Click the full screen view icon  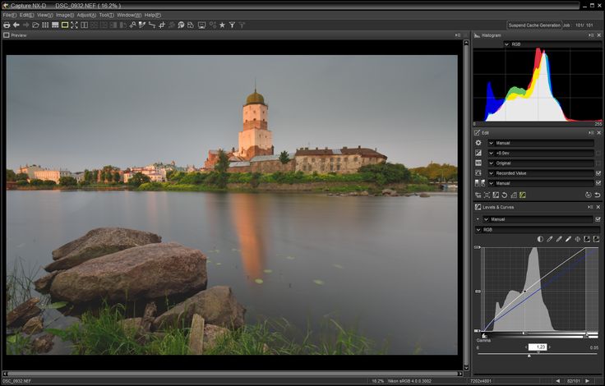tap(75, 25)
